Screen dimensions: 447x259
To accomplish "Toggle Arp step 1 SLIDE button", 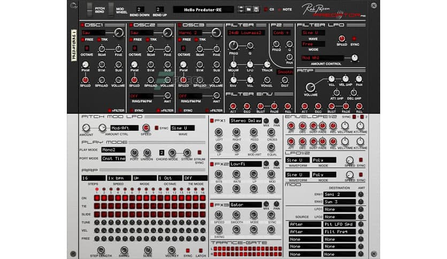I will (x=97, y=214).
